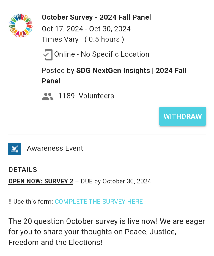The image size is (214, 256).
Task: Click the 'Use this form' text
Action: 31,202
